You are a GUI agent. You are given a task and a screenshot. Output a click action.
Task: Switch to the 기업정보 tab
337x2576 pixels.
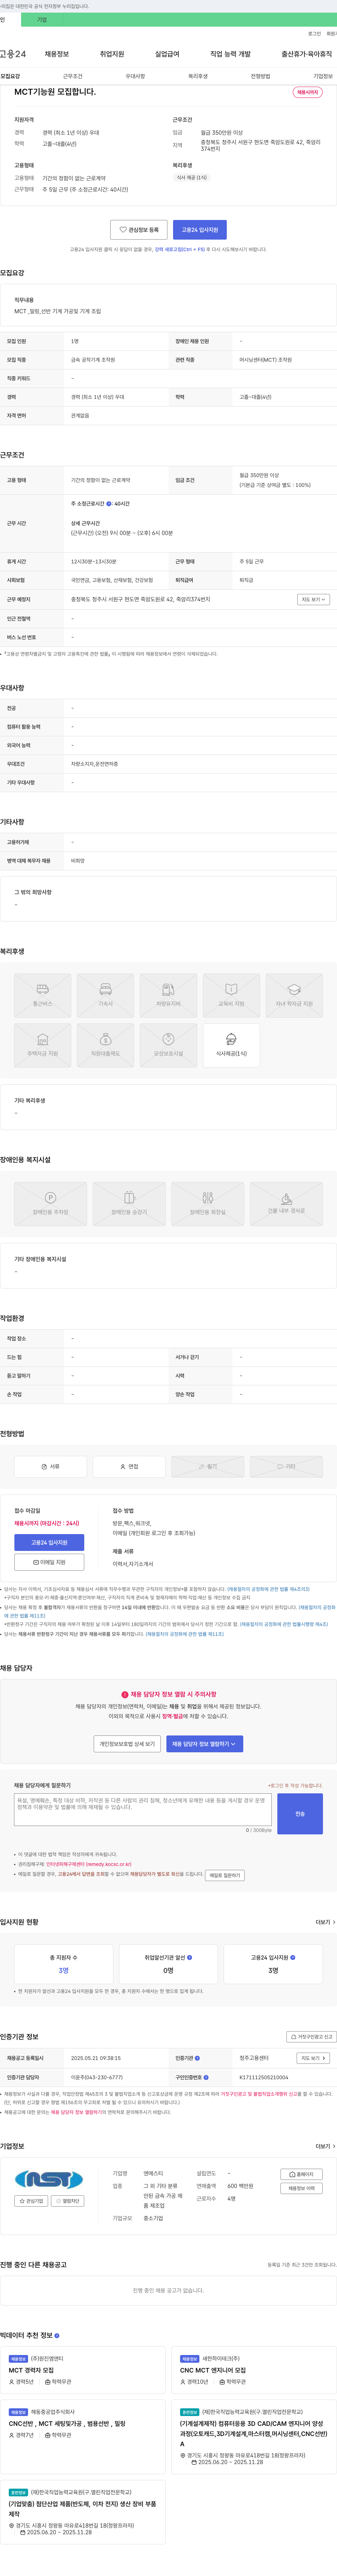tap(323, 76)
